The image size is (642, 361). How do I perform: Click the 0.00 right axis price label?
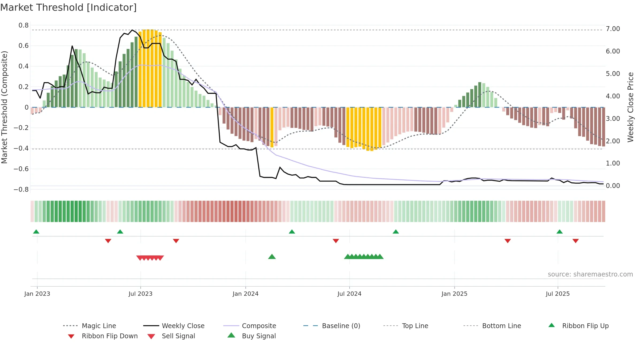click(613, 186)
